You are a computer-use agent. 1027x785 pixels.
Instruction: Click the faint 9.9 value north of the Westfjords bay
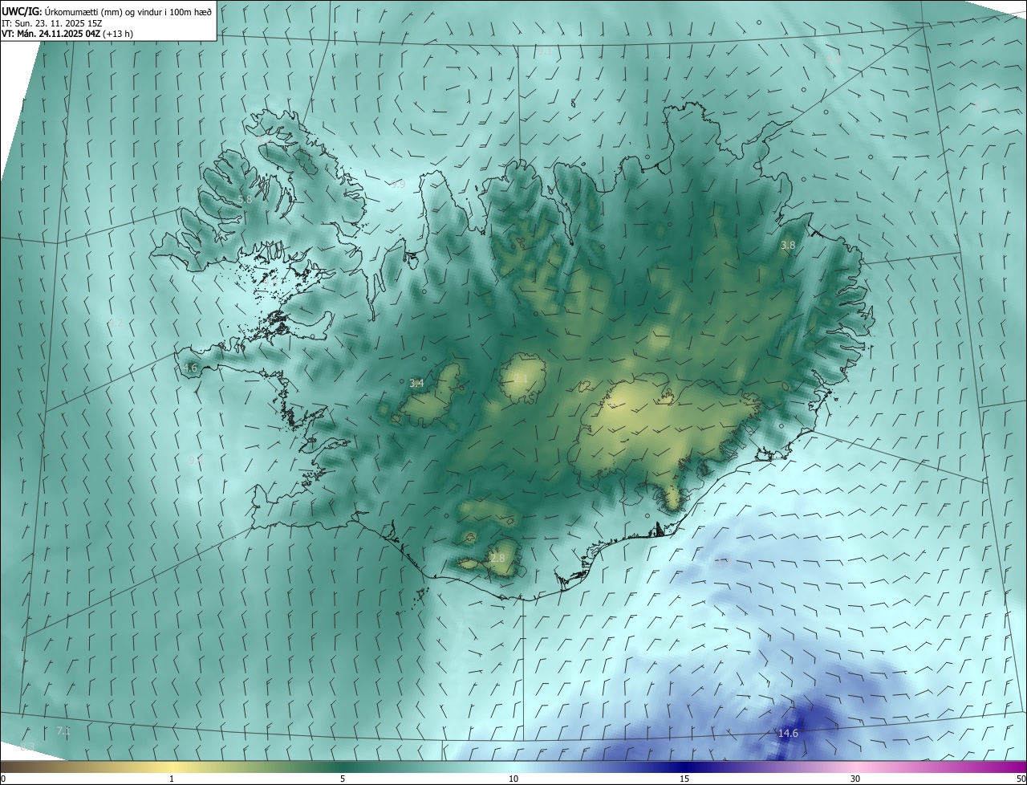pyautogui.click(x=398, y=185)
